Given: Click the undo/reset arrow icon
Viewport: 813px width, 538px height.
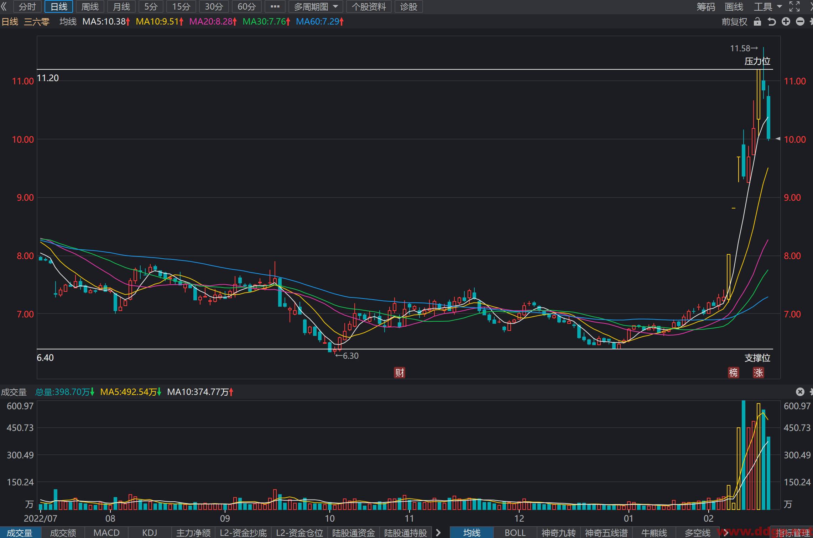Looking at the screenshot, I should pos(772,22).
